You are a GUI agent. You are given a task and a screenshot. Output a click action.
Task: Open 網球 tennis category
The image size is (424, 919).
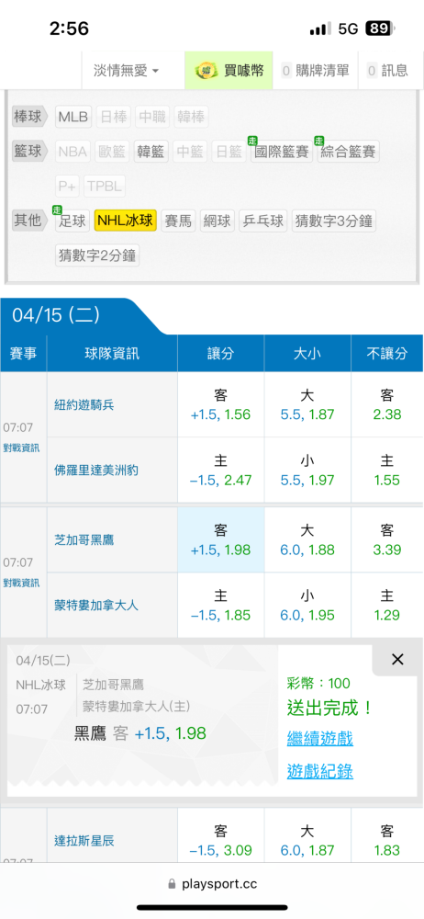tap(218, 221)
